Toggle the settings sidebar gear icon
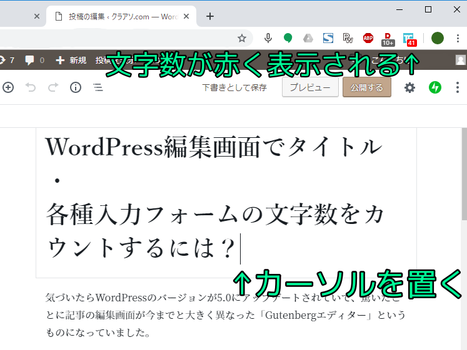The width and height of the screenshot is (467, 350). 409,87
